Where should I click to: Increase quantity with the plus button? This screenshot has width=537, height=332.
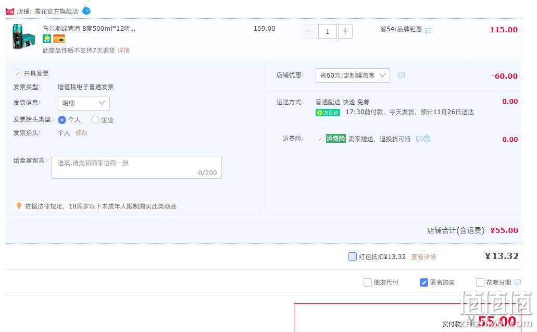coord(345,31)
